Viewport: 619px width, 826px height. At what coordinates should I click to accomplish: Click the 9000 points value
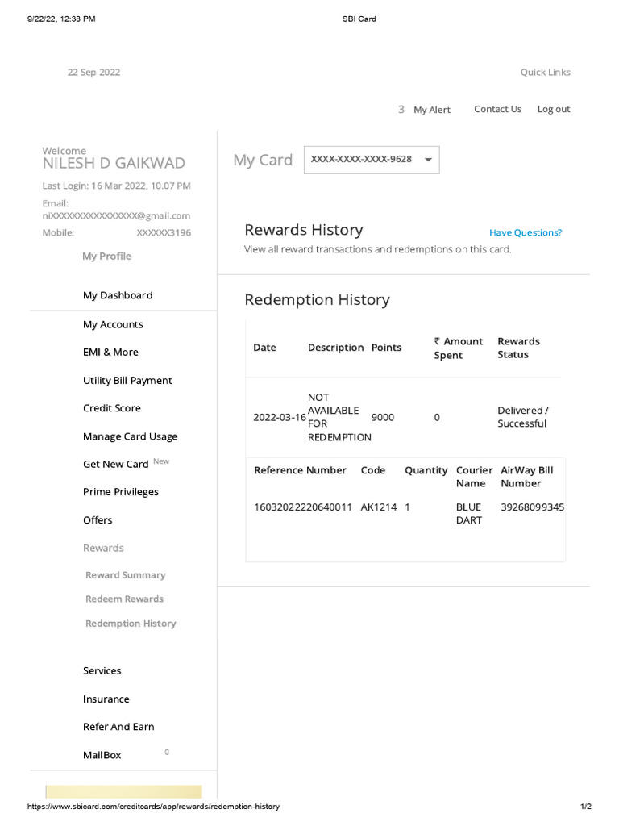383,417
